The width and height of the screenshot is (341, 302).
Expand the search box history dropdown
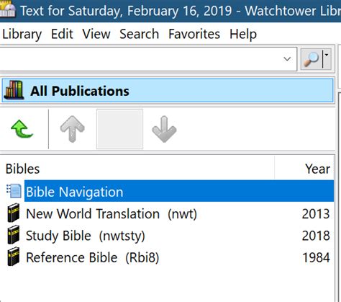pos(287,59)
